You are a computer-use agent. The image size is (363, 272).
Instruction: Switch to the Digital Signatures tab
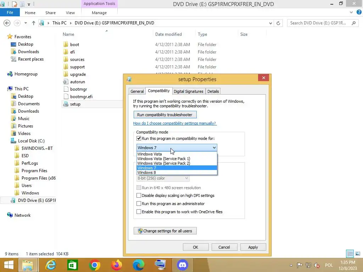189,91
